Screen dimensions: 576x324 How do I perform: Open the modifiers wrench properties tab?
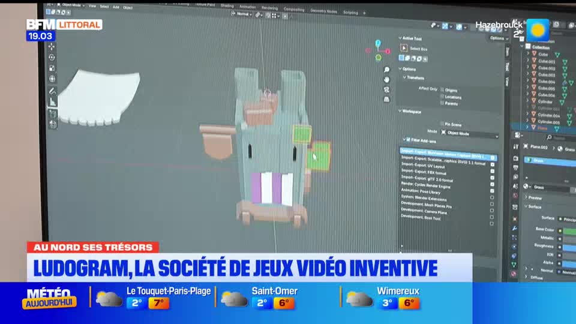click(514, 229)
